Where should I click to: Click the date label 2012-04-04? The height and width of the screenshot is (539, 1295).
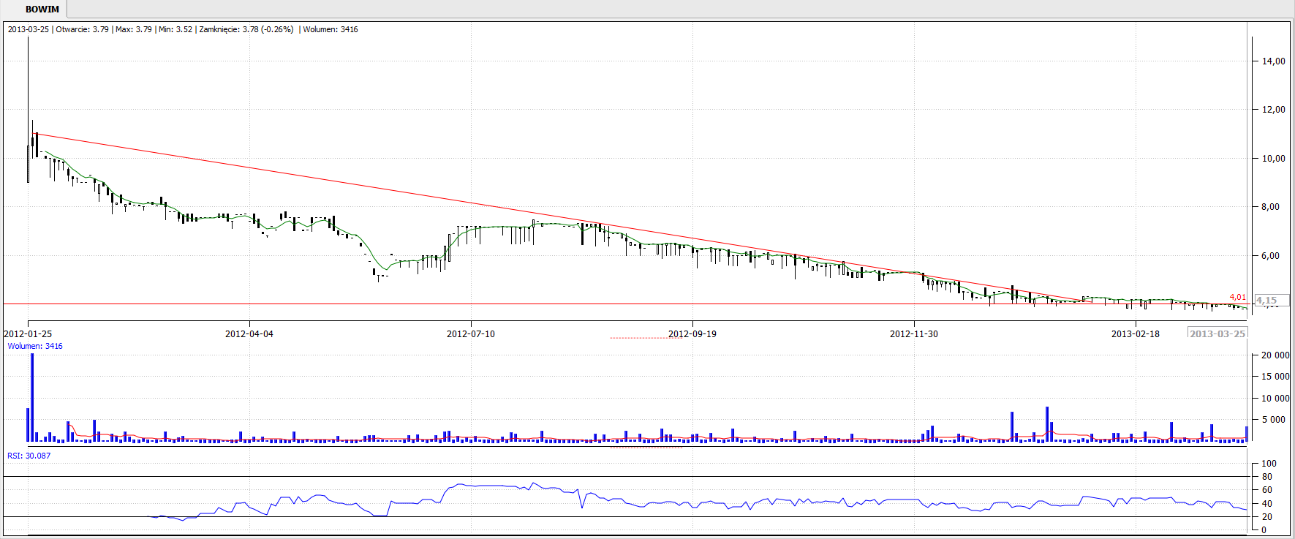(x=249, y=334)
